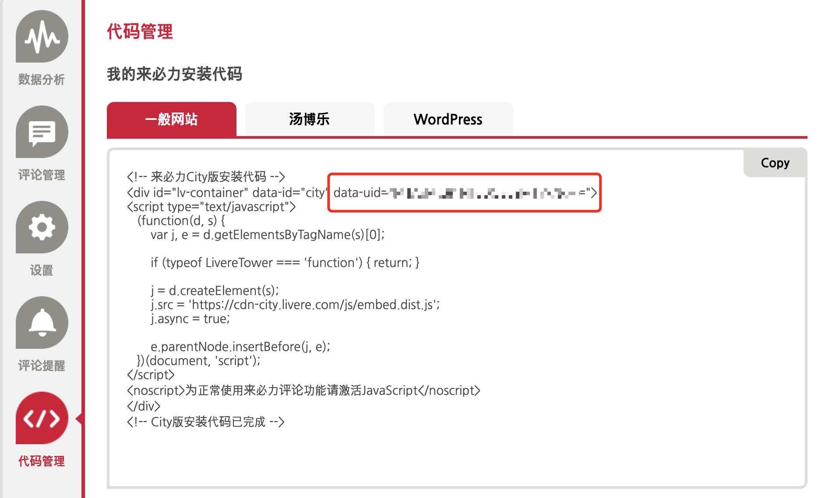
Task: Click the cdn-city.livere.com embed URL line
Action: [296, 305]
